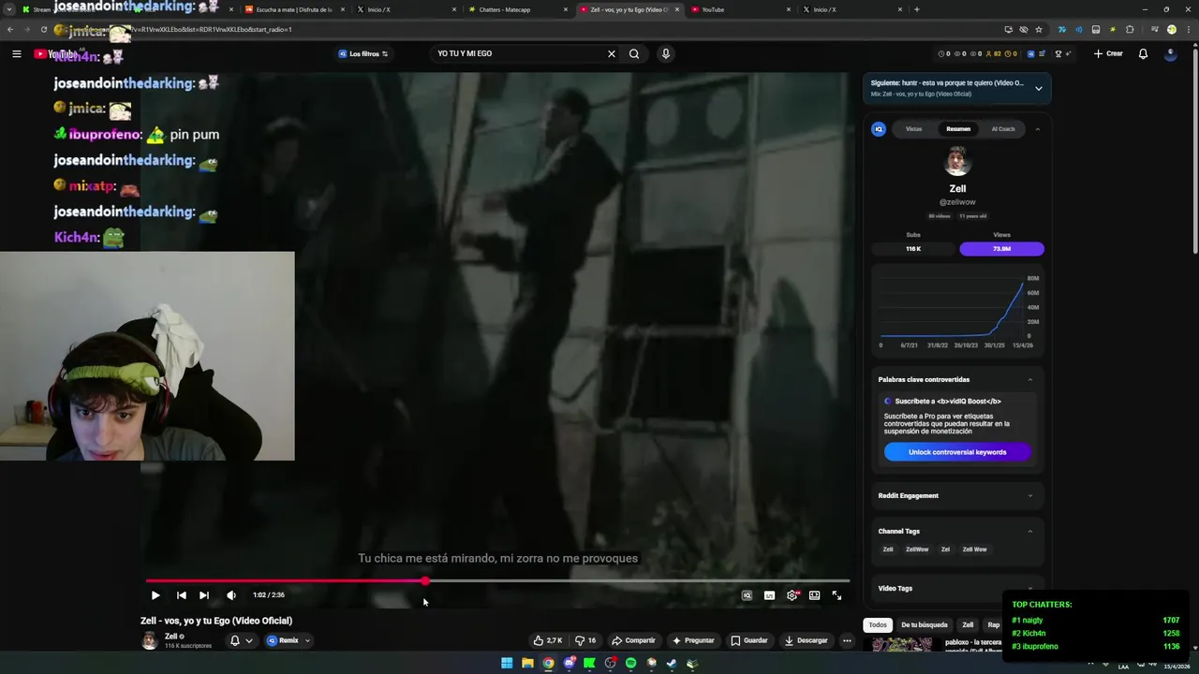
Task: Click Unlock controversial keywords button
Action: click(957, 452)
